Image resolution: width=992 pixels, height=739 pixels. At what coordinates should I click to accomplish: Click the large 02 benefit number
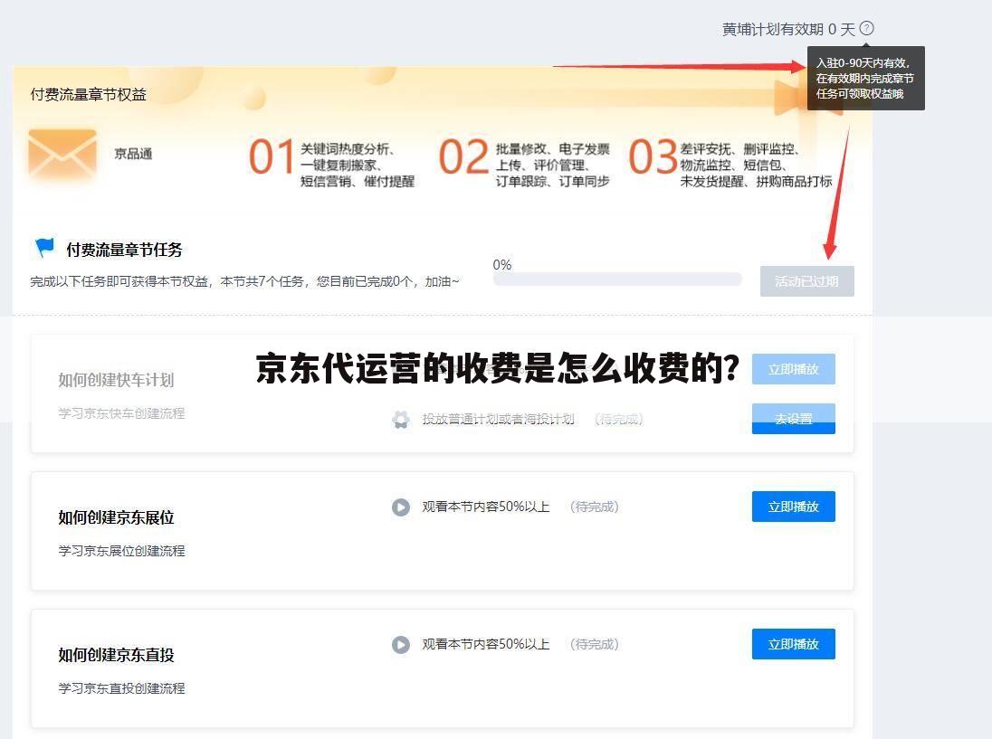(463, 156)
